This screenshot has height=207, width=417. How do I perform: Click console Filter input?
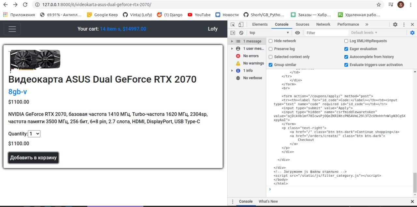[x=326, y=33]
